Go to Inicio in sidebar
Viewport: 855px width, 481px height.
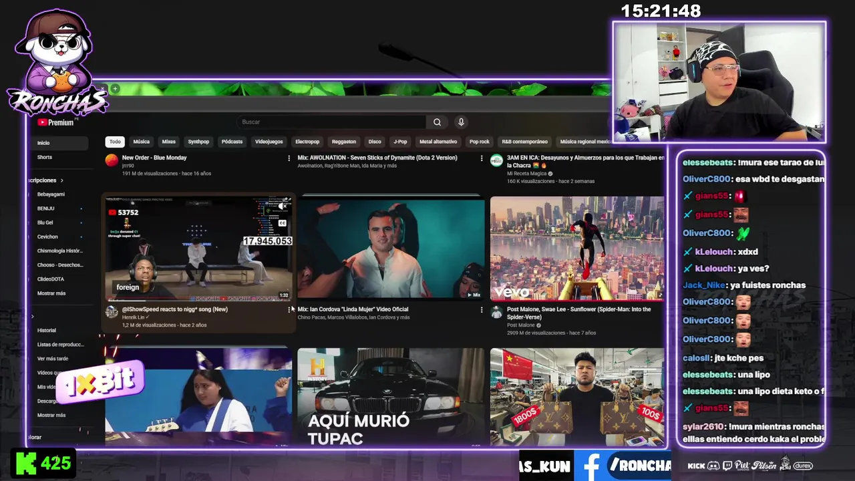[59, 143]
